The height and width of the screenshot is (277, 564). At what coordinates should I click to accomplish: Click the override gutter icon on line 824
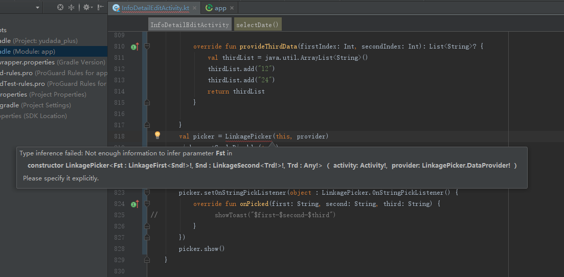[x=135, y=204]
